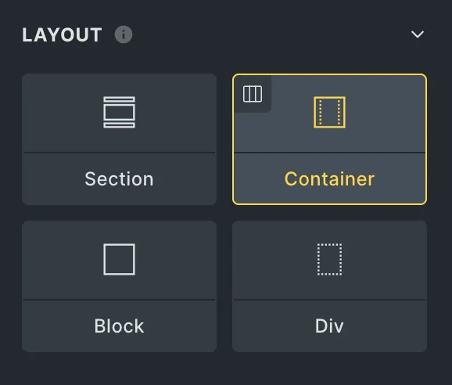Click the yellow Container dotted-column icon
The width and height of the screenshot is (452, 385).
pyautogui.click(x=329, y=112)
